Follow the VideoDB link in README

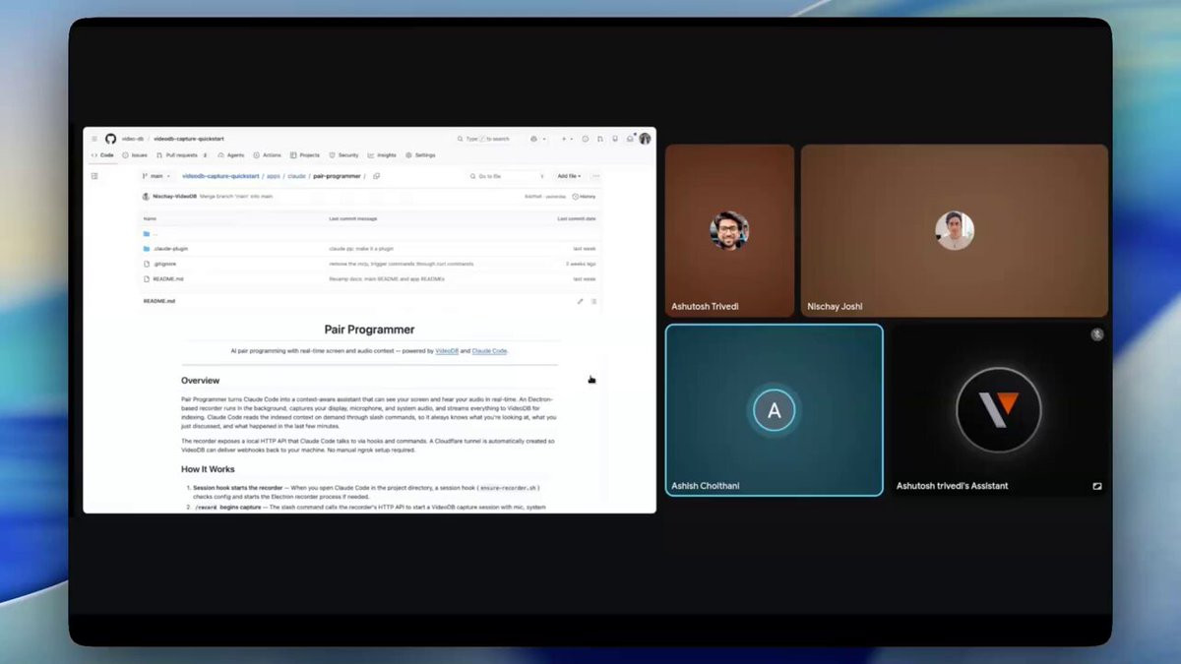coord(447,350)
